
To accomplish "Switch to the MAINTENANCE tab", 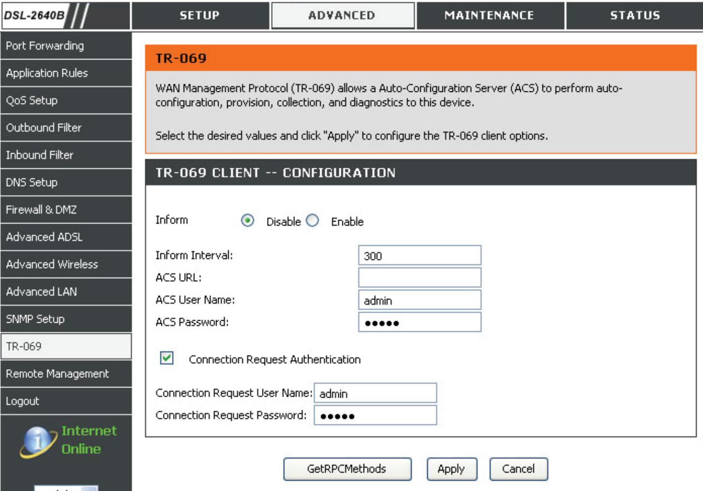I will (x=489, y=15).
